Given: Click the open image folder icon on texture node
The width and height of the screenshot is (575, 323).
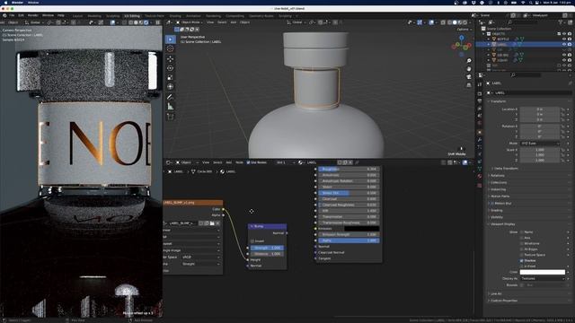Looking at the screenshot, I should coord(212,223).
